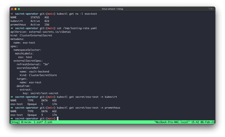The width and height of the screenshot is (225, 137).
Task: Click the 'kind: ClusterExternalSecret' line
Action: point(31,35)
